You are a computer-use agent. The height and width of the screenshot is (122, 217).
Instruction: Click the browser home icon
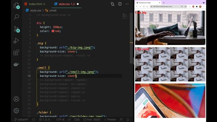tap(147, 6)
